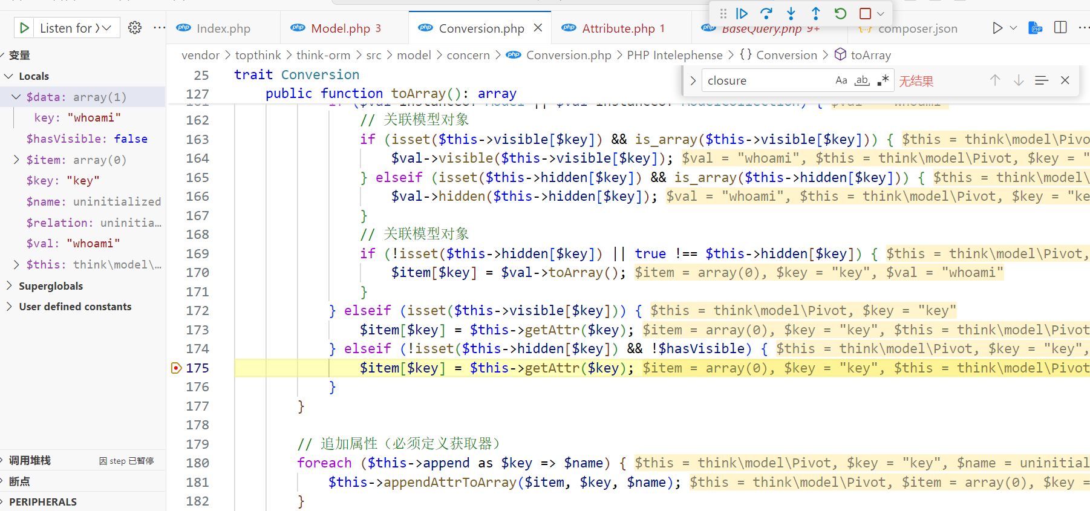
Task: Click the think-orm breadcrumb
Action: (x=323, y=55)
